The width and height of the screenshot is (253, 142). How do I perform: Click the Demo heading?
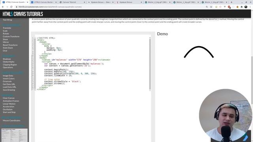pyautogui.click(x=162, y=34)
